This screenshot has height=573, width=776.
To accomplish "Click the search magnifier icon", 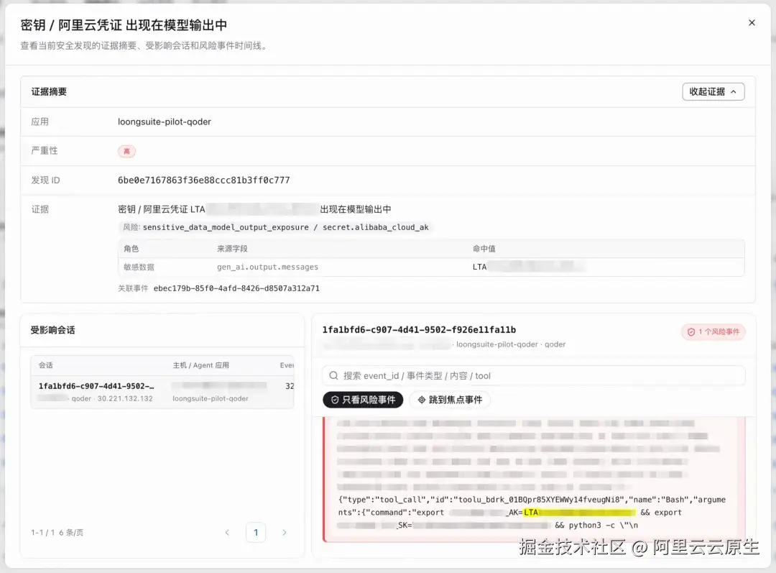I will click(x=333, y=375).
